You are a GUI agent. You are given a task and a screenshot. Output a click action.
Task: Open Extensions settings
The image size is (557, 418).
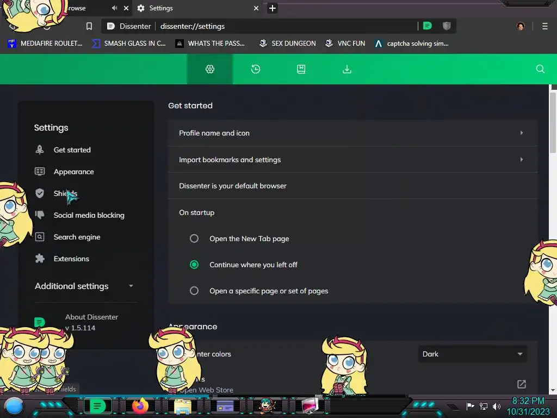(x=71, y=259)
